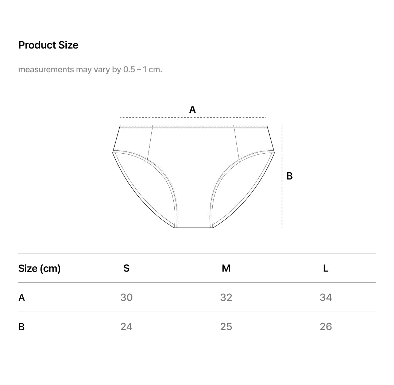Click the waistband of the briefs drawing
394x385 pixels.
pyautogui.click(x=193, y=127)
